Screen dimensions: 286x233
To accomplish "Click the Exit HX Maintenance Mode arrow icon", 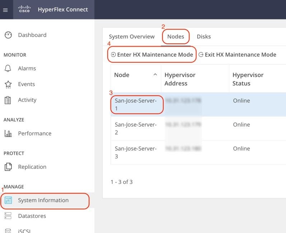I will click(201, 54).
